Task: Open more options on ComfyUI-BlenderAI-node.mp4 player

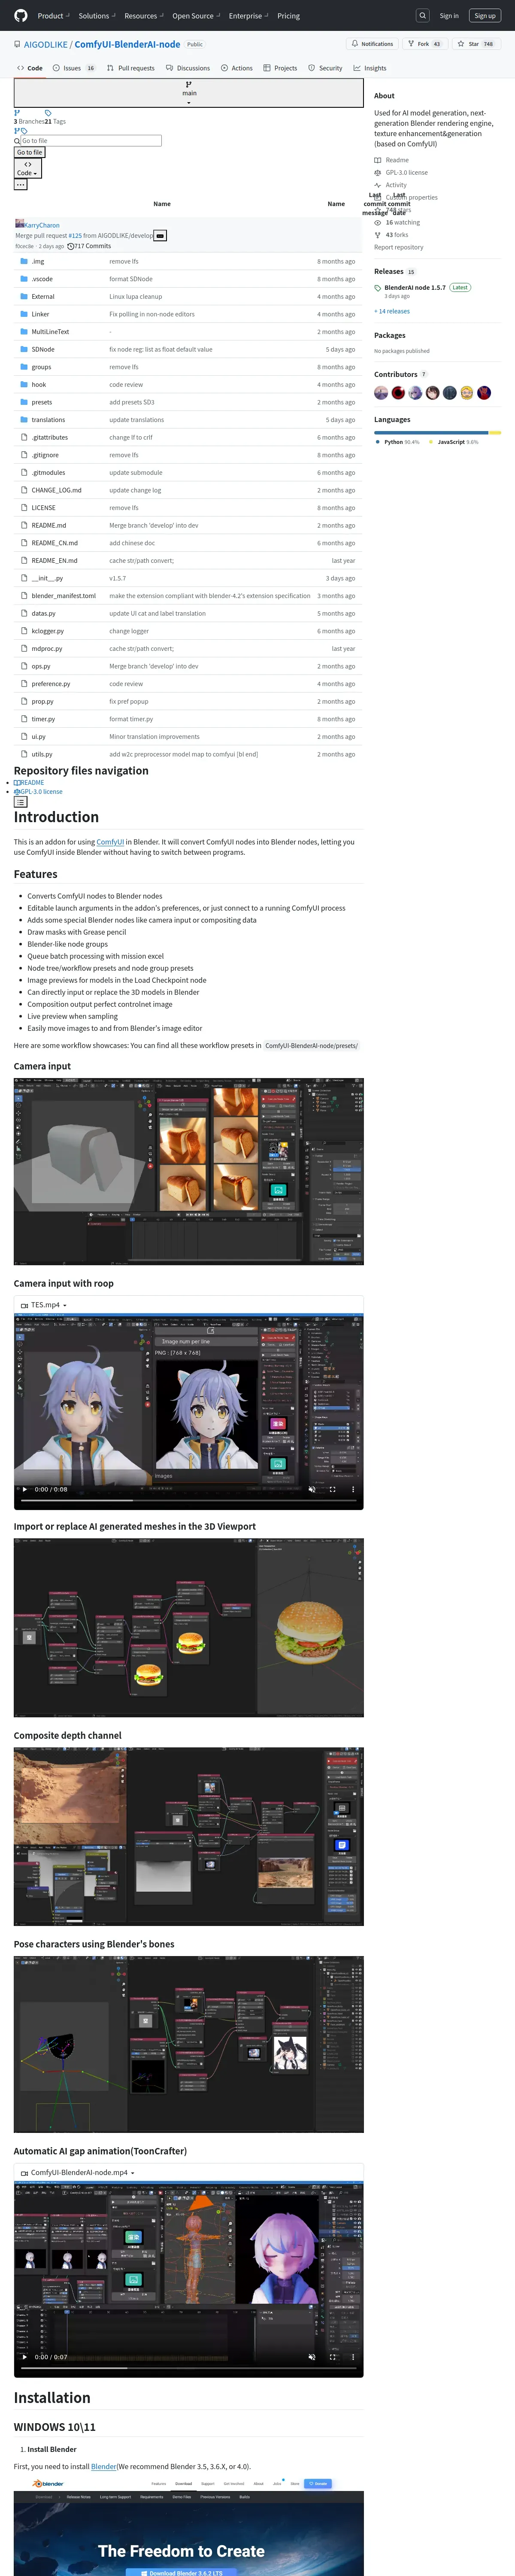Action: pos(353,2357)
